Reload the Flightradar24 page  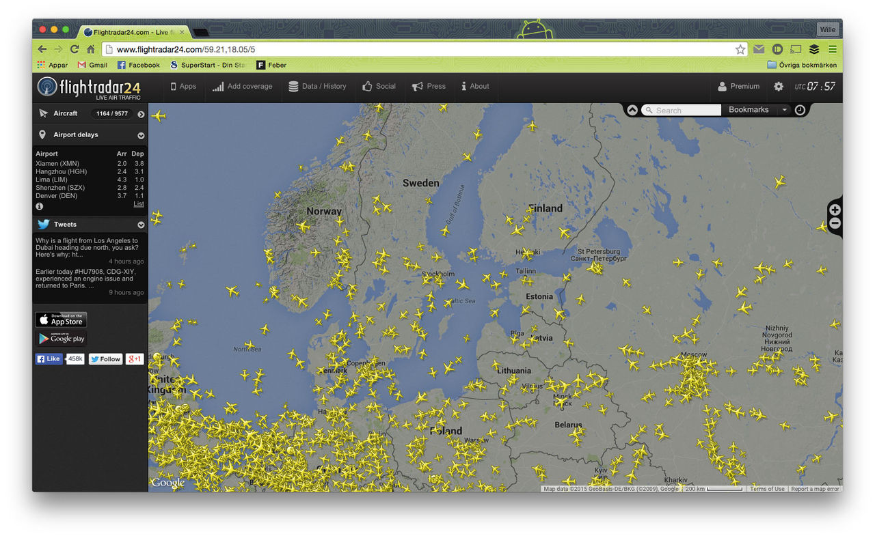point(75,49)
